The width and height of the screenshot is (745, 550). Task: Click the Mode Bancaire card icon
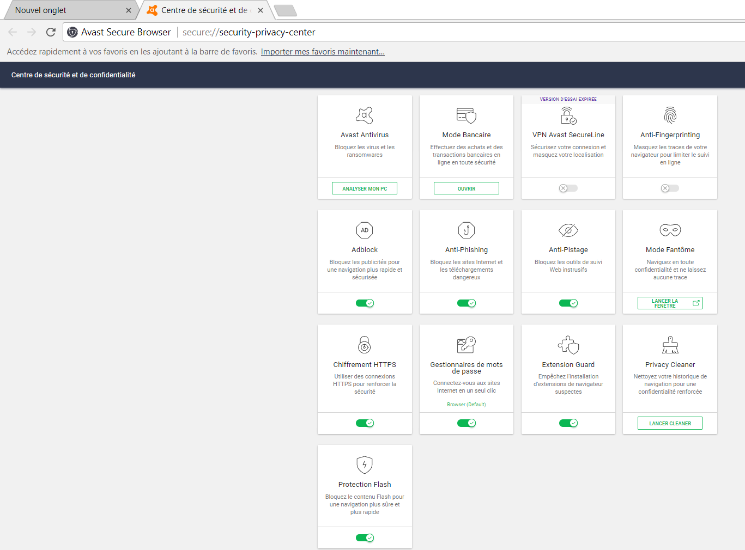(x=466, y=115)
